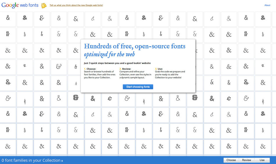Screen dimensions: 276x164
Task: Open the About link
Action: click(x=267, y=5)
